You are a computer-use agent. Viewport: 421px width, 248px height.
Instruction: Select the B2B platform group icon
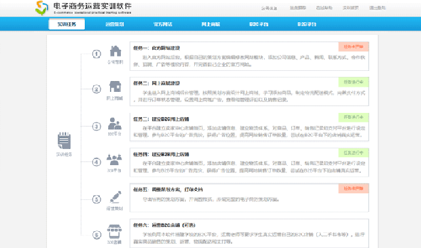(x=115, y=159)
